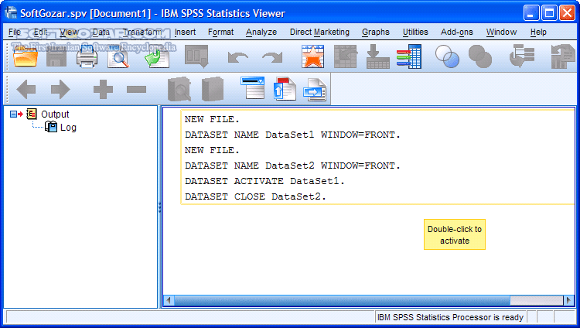The height and width of the screenshot is (328, 580).
Task: Click the Show book magnifier icon
Action: 179,89
